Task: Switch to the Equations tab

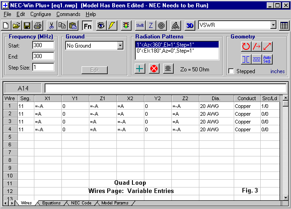Action: [51, 203]
